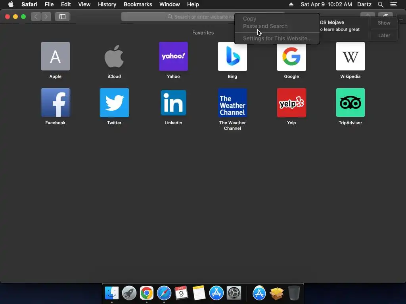Screen dimensions: 406x304
Task: Show the tab overview button
Action: (385, 15)
